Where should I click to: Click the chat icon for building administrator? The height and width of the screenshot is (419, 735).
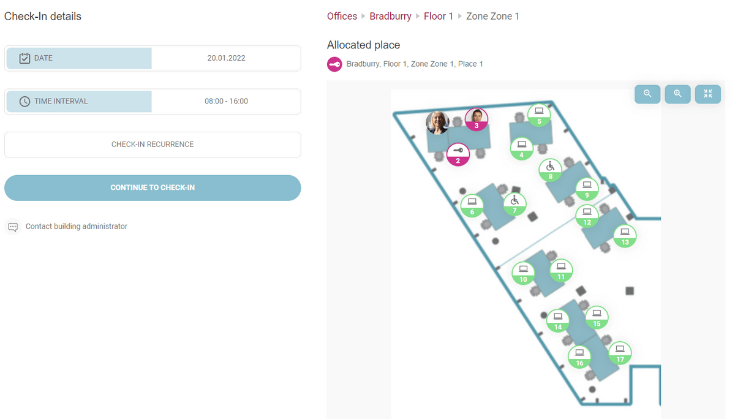13,227
